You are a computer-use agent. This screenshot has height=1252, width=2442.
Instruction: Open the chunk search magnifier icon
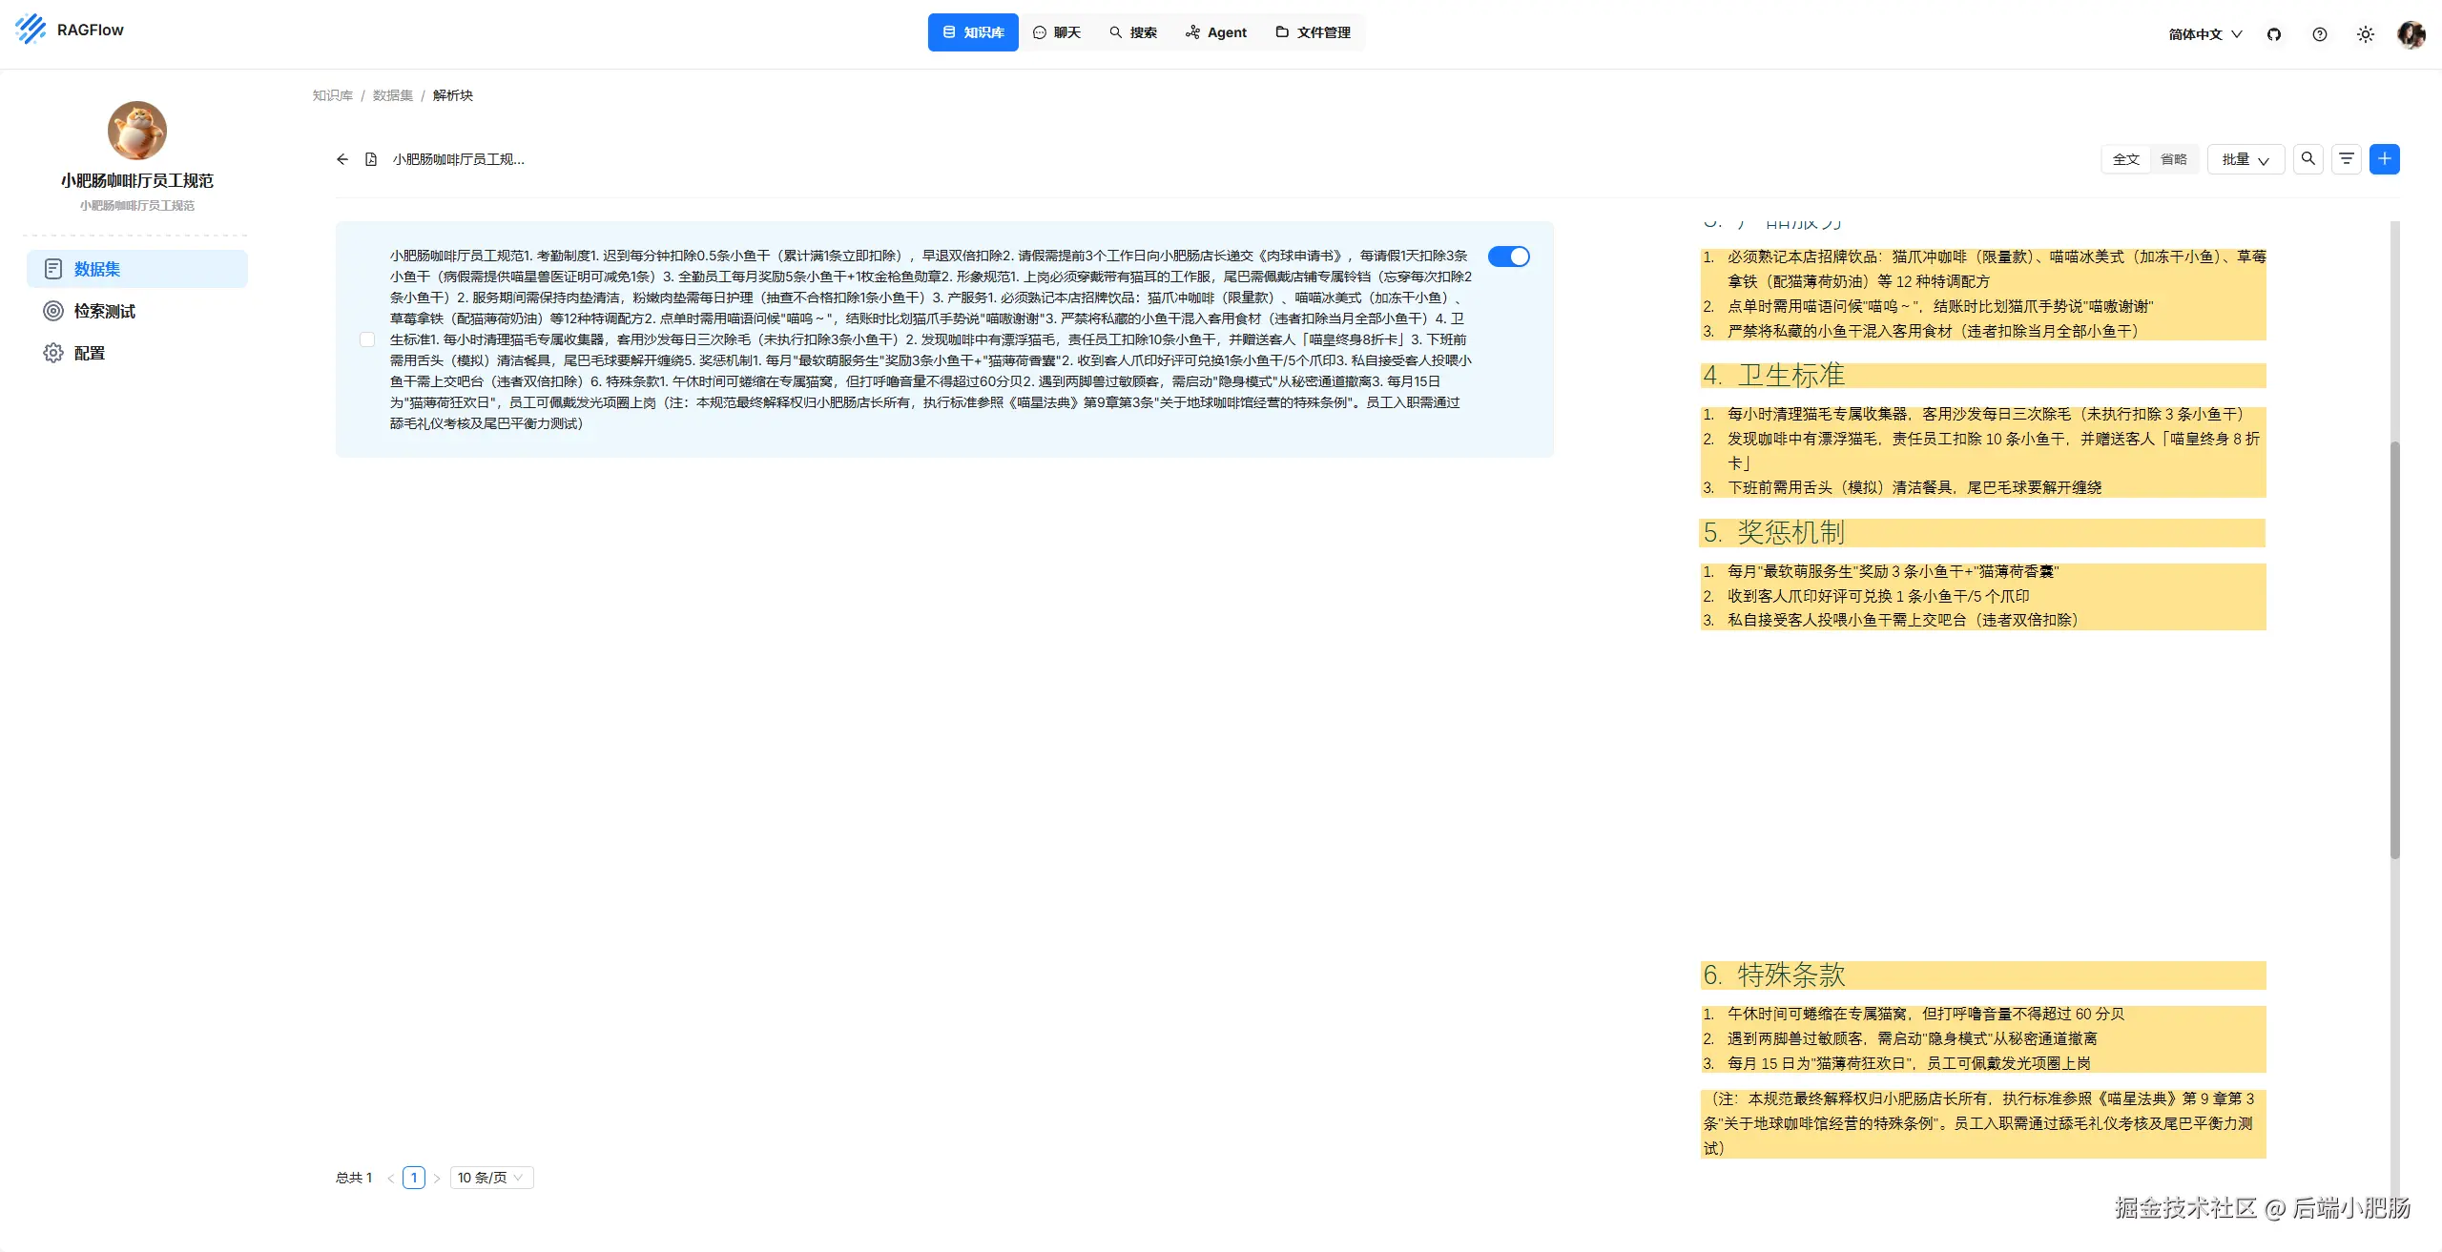point(2307,159)
